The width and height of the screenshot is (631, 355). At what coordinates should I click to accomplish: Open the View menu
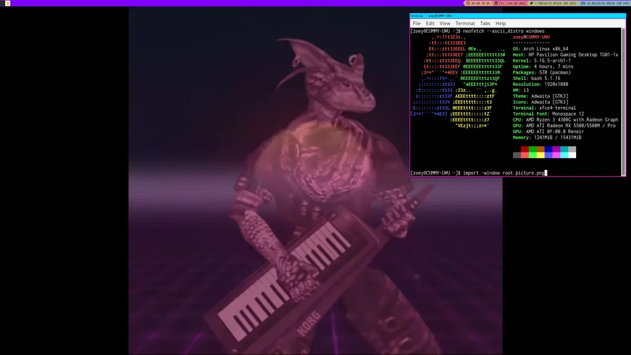coord(445,23)
